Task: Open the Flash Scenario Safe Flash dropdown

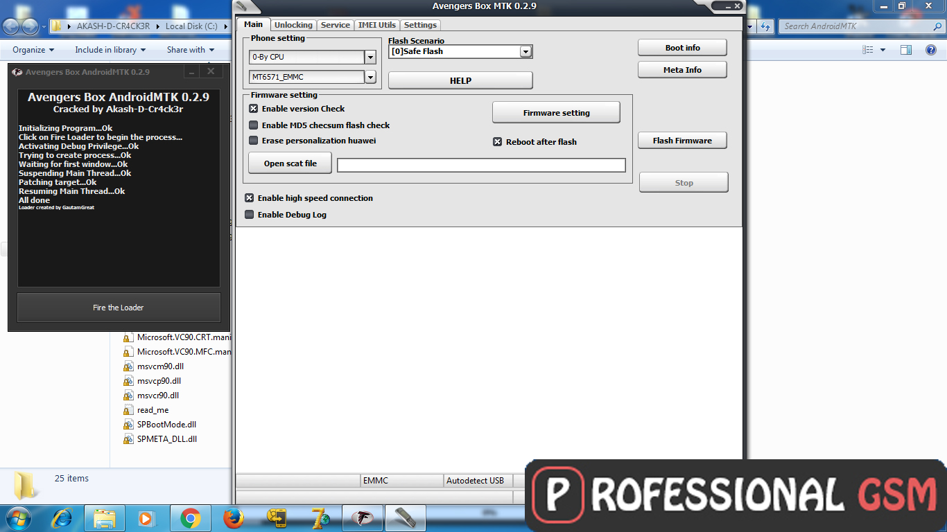Action: pos(525,51)
